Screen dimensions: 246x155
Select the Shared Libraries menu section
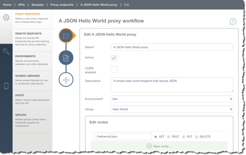tap(33, 81)
